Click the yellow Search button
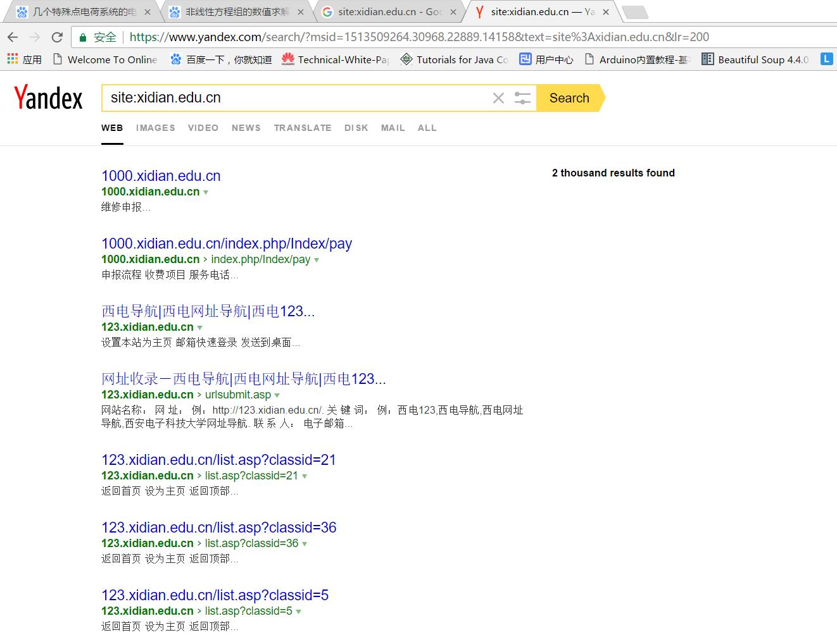Image resolution: width=837 pixels, height=635 pixels. [x=570, y=98]
